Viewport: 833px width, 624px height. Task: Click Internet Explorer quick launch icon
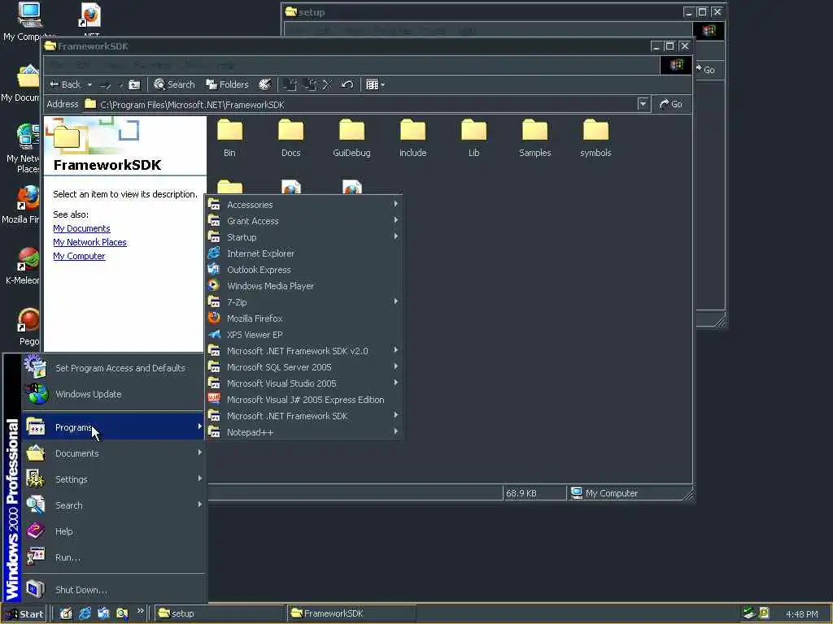coord(85,614)
